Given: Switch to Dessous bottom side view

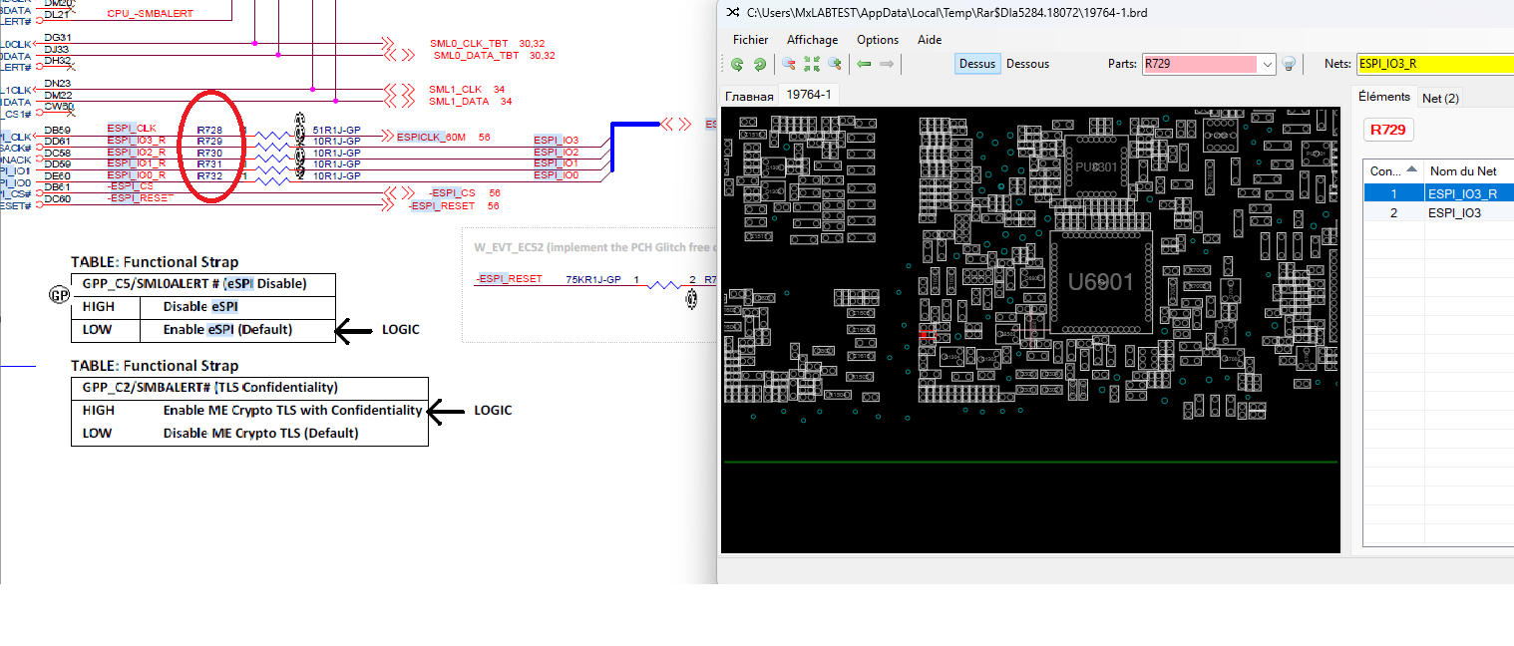Looking at the screenshot, I should click(1027, 64).
